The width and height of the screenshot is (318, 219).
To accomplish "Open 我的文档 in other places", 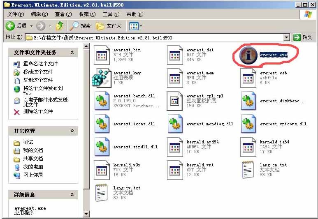I will click(33, 150).
